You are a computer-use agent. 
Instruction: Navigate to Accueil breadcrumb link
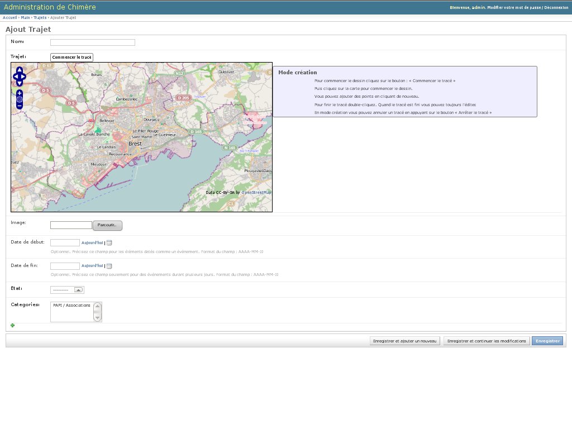[10, 18]
